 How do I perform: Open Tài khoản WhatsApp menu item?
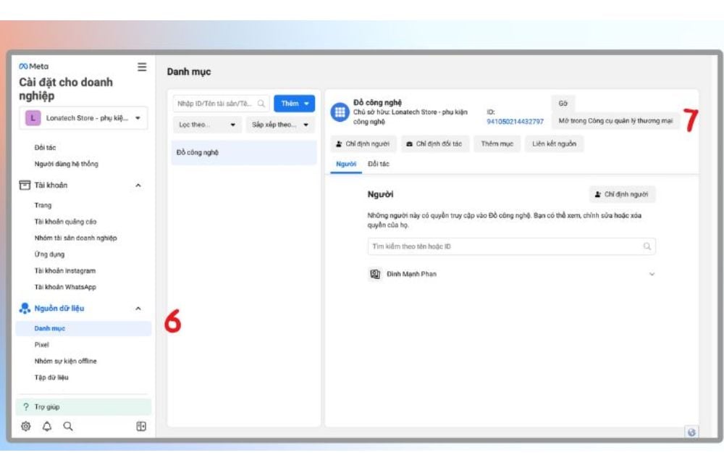tap(65, 287)
